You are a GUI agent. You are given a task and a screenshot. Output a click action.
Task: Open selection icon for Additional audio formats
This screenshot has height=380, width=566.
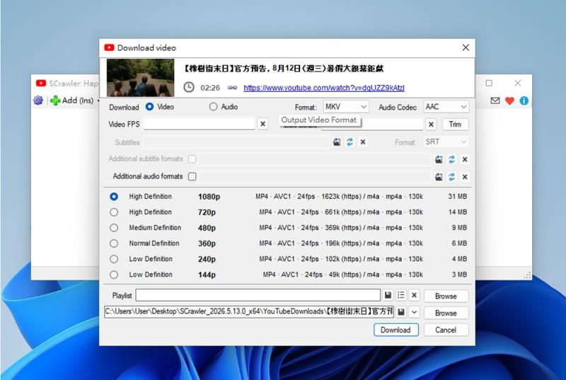439,176
